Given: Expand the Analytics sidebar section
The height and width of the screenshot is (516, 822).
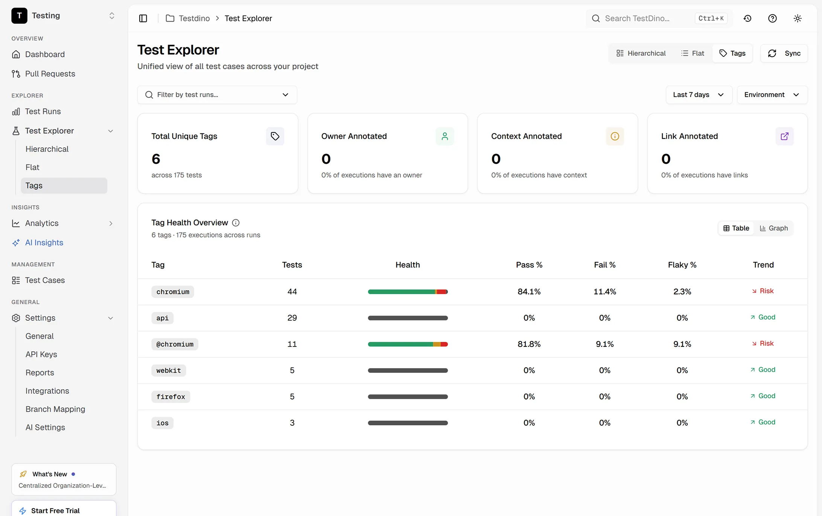Looking at the screenshot, I should tap(111, 223).
